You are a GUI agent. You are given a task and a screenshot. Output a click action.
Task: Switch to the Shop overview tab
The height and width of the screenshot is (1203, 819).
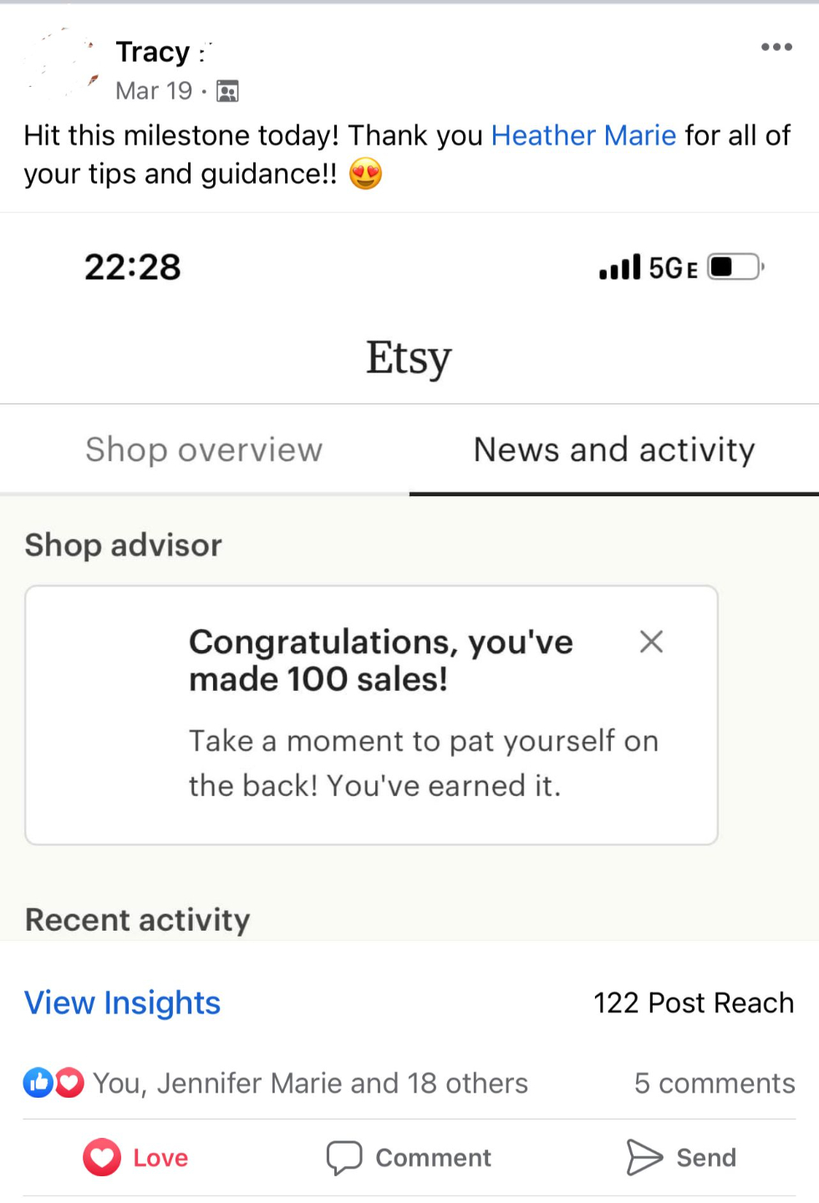pos(204,449)
